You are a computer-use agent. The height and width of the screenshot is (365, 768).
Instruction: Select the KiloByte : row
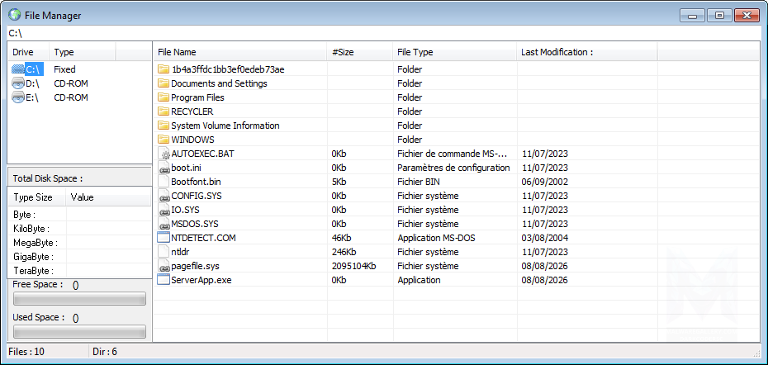[x=79, y=228]
